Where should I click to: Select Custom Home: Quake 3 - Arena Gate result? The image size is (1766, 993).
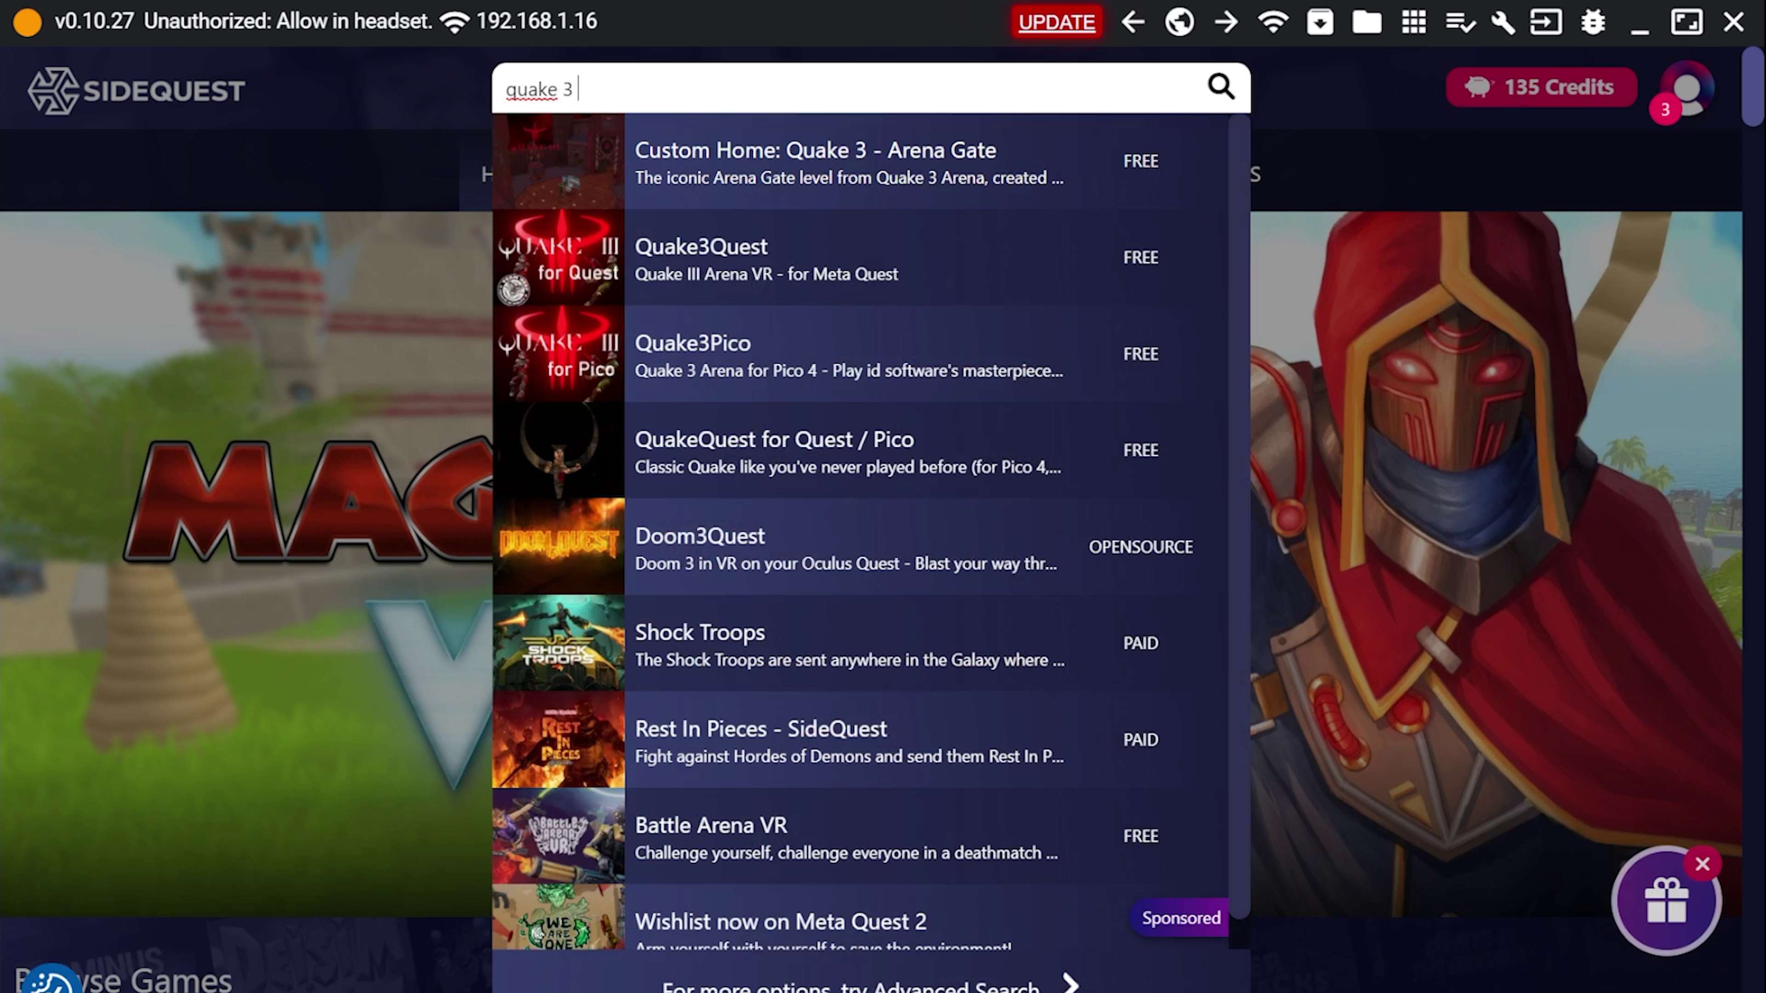pyautogui.click(x=860, y=161)
